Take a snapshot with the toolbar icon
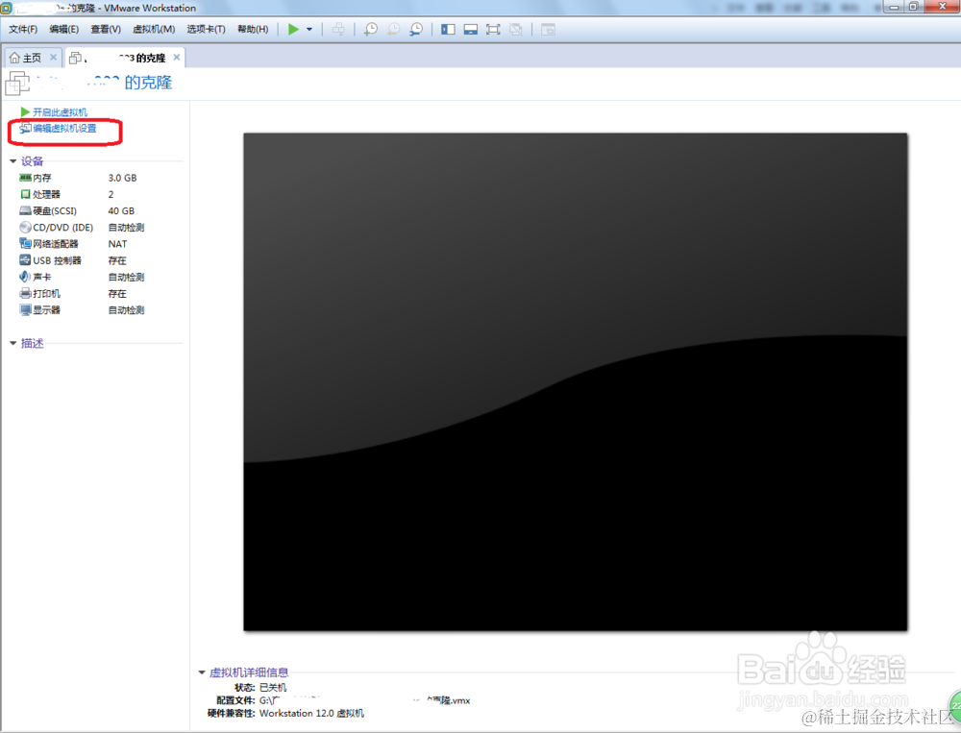Image resolution: width=961 pixels, height=733 pixels. pos(371,29)
